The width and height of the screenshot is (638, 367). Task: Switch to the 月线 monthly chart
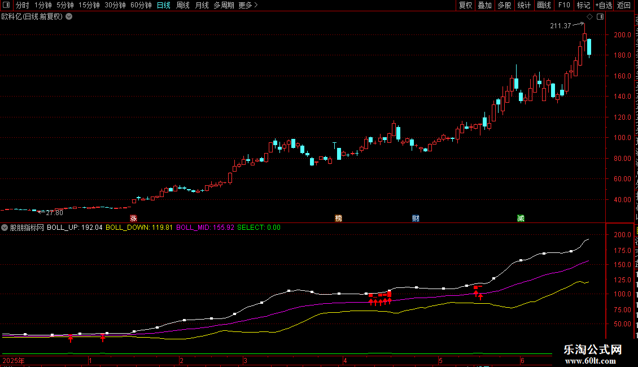[x=202, y=5]
